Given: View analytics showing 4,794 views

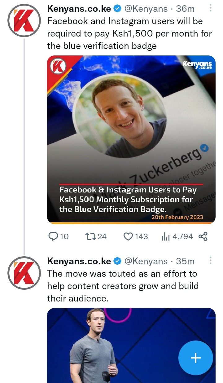Looking at the screenshot, I should coord(166,237).
